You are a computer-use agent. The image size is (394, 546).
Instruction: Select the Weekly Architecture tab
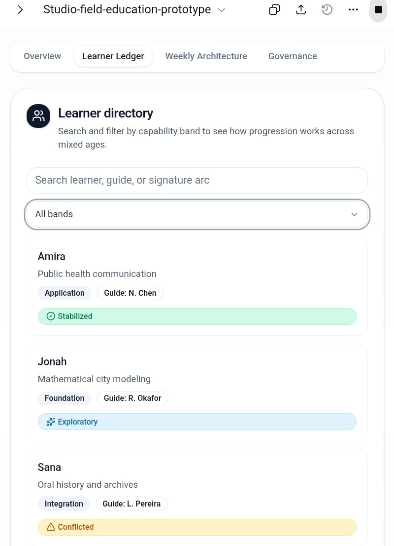point(206,56)
